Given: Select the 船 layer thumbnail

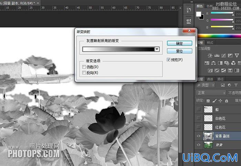Looking at the screenshot, I should pyautogui.click(x=208, y=109).
